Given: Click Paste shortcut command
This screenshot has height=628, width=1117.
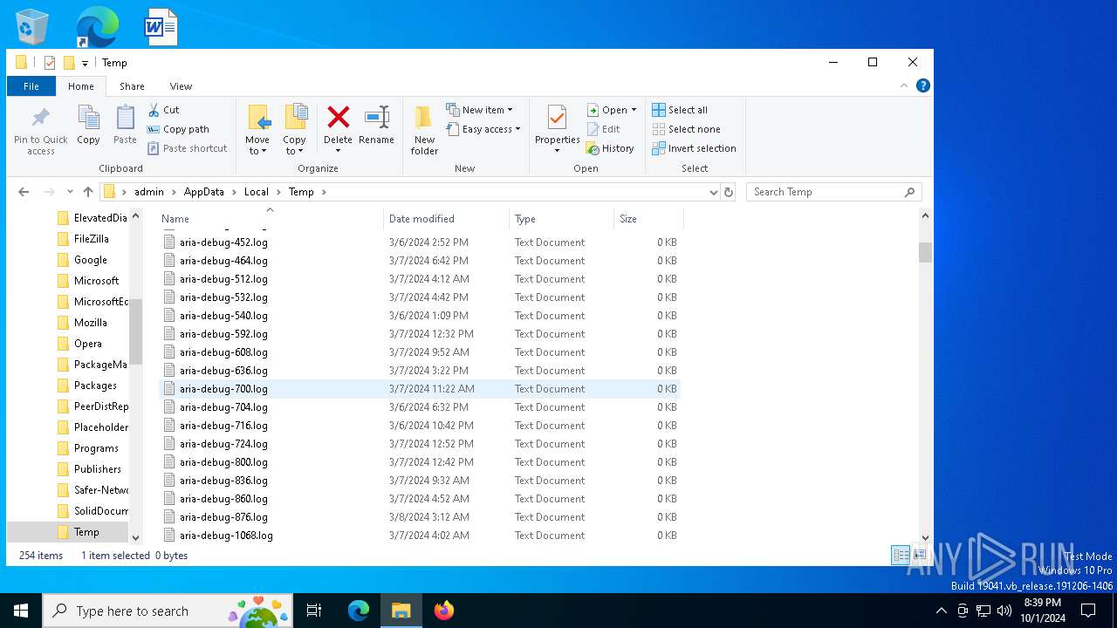Looking at the screenshot, I should (187, 148).
